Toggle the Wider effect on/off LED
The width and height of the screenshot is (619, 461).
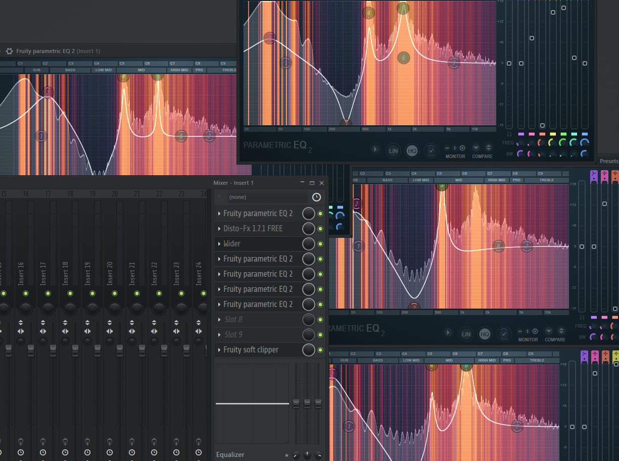[x=320, y=244]
